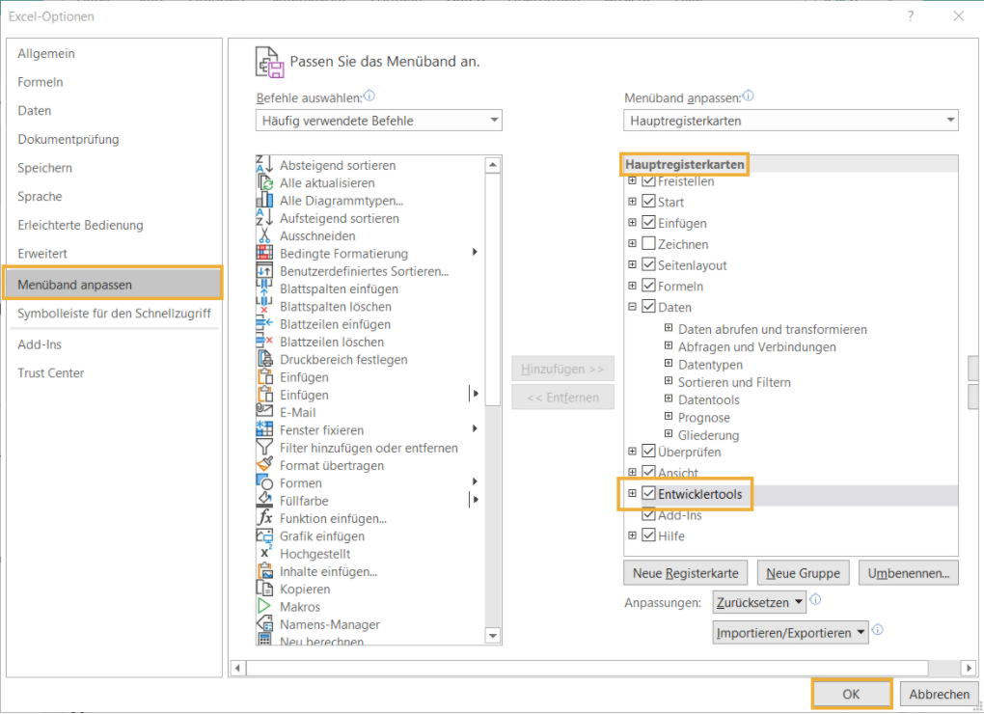
Task: Click the Format übertragen brush icon
Action: 264,465
